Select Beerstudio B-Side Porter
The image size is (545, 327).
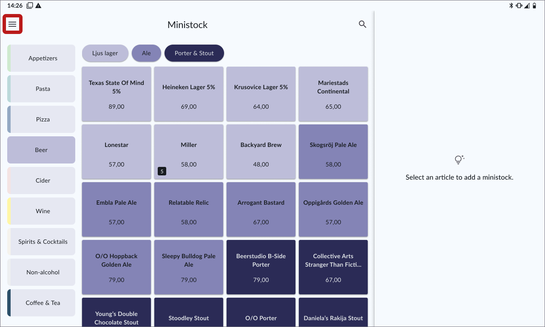click(x=261, y=267)
